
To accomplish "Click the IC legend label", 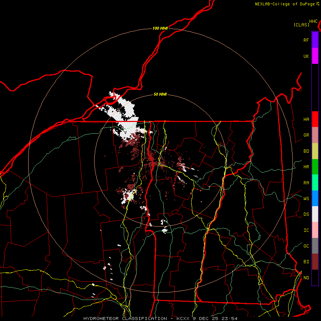I will [306, 230].
